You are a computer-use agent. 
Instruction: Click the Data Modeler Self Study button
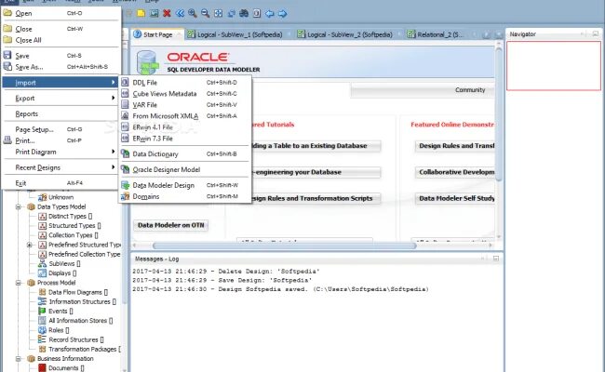click(455, 198)
